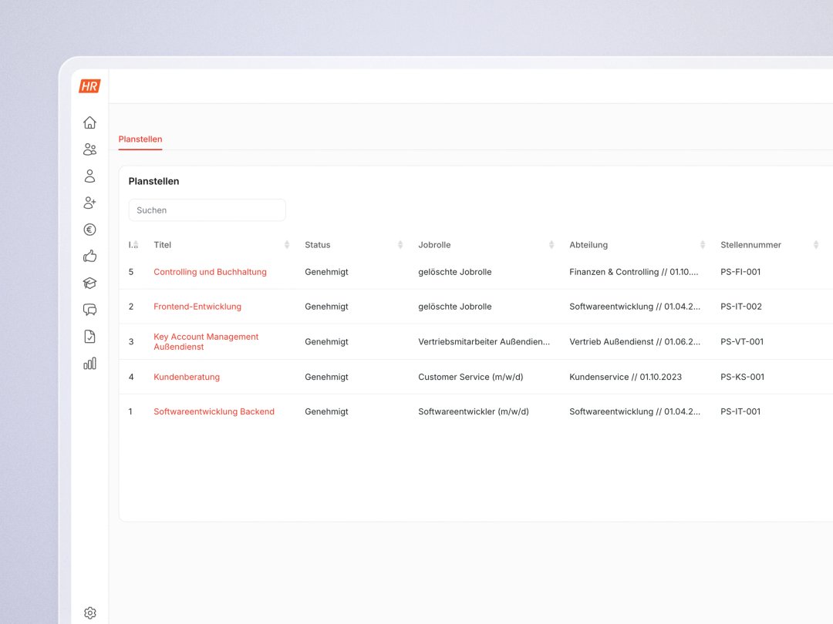Click the Status column header
The height and width of the screenshot is (624, 833).
pyautogui.click(x=318, y=245)
